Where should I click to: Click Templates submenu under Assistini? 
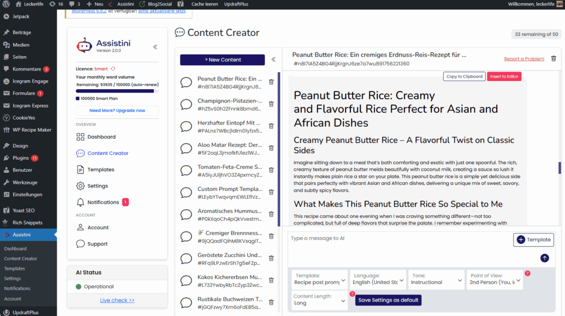point(14,269)
